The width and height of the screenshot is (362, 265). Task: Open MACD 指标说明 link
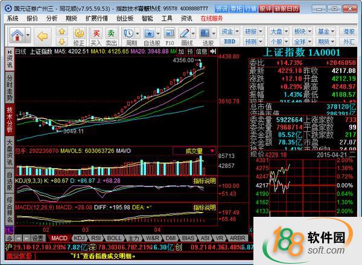[x=205, y=207]
